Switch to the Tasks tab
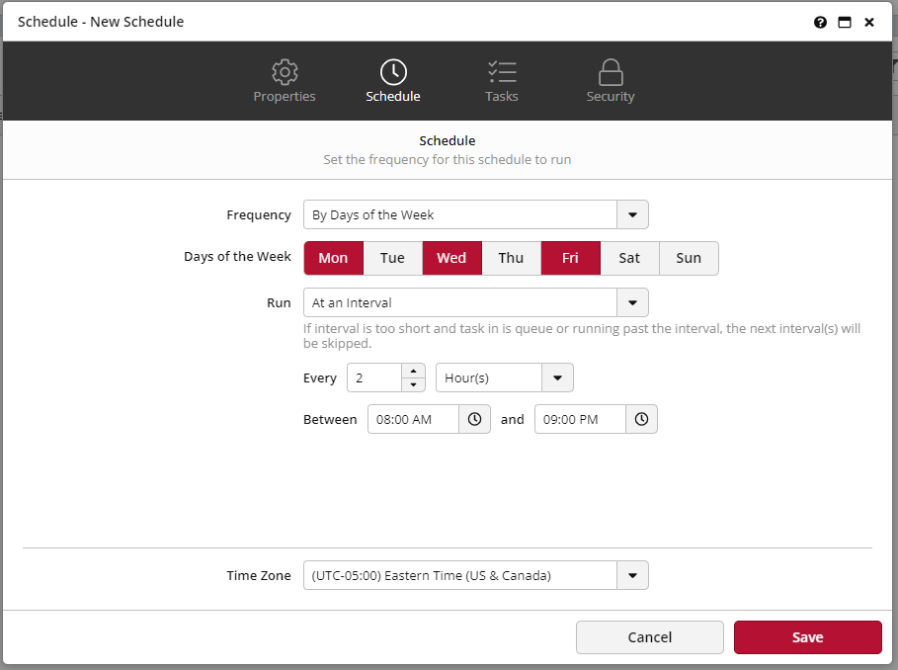Screen dimensions: 898x670 (x=502, y=81)
